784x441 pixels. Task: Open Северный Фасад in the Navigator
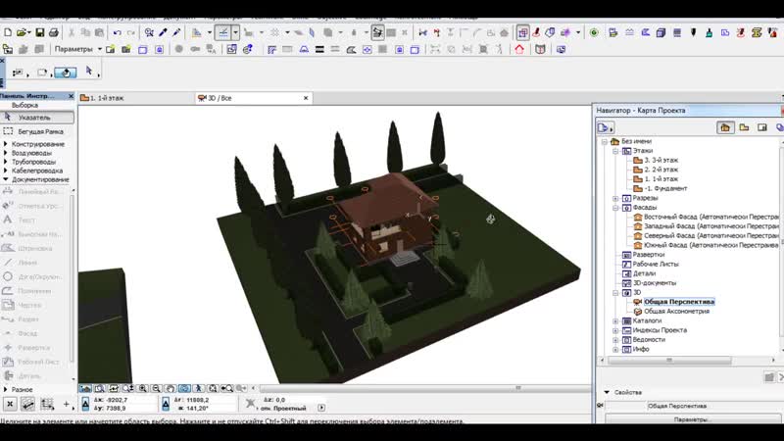tap(686, 235)
